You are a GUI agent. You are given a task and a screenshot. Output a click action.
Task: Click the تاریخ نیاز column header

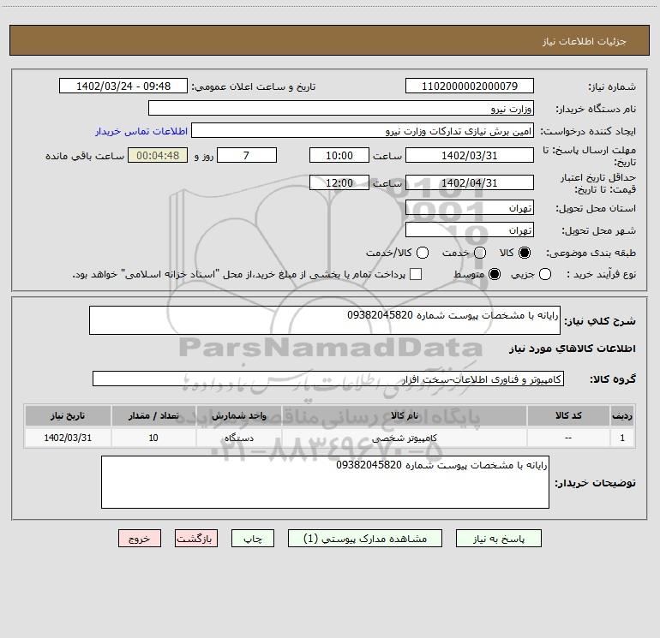click(x=68, y=415)
